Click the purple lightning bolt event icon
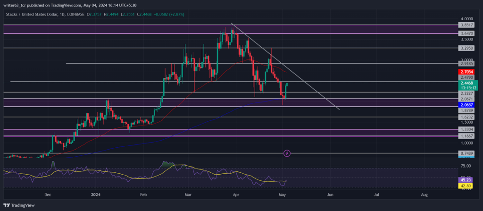This screenshot has height=211, width=483. (x=287, y=153)
